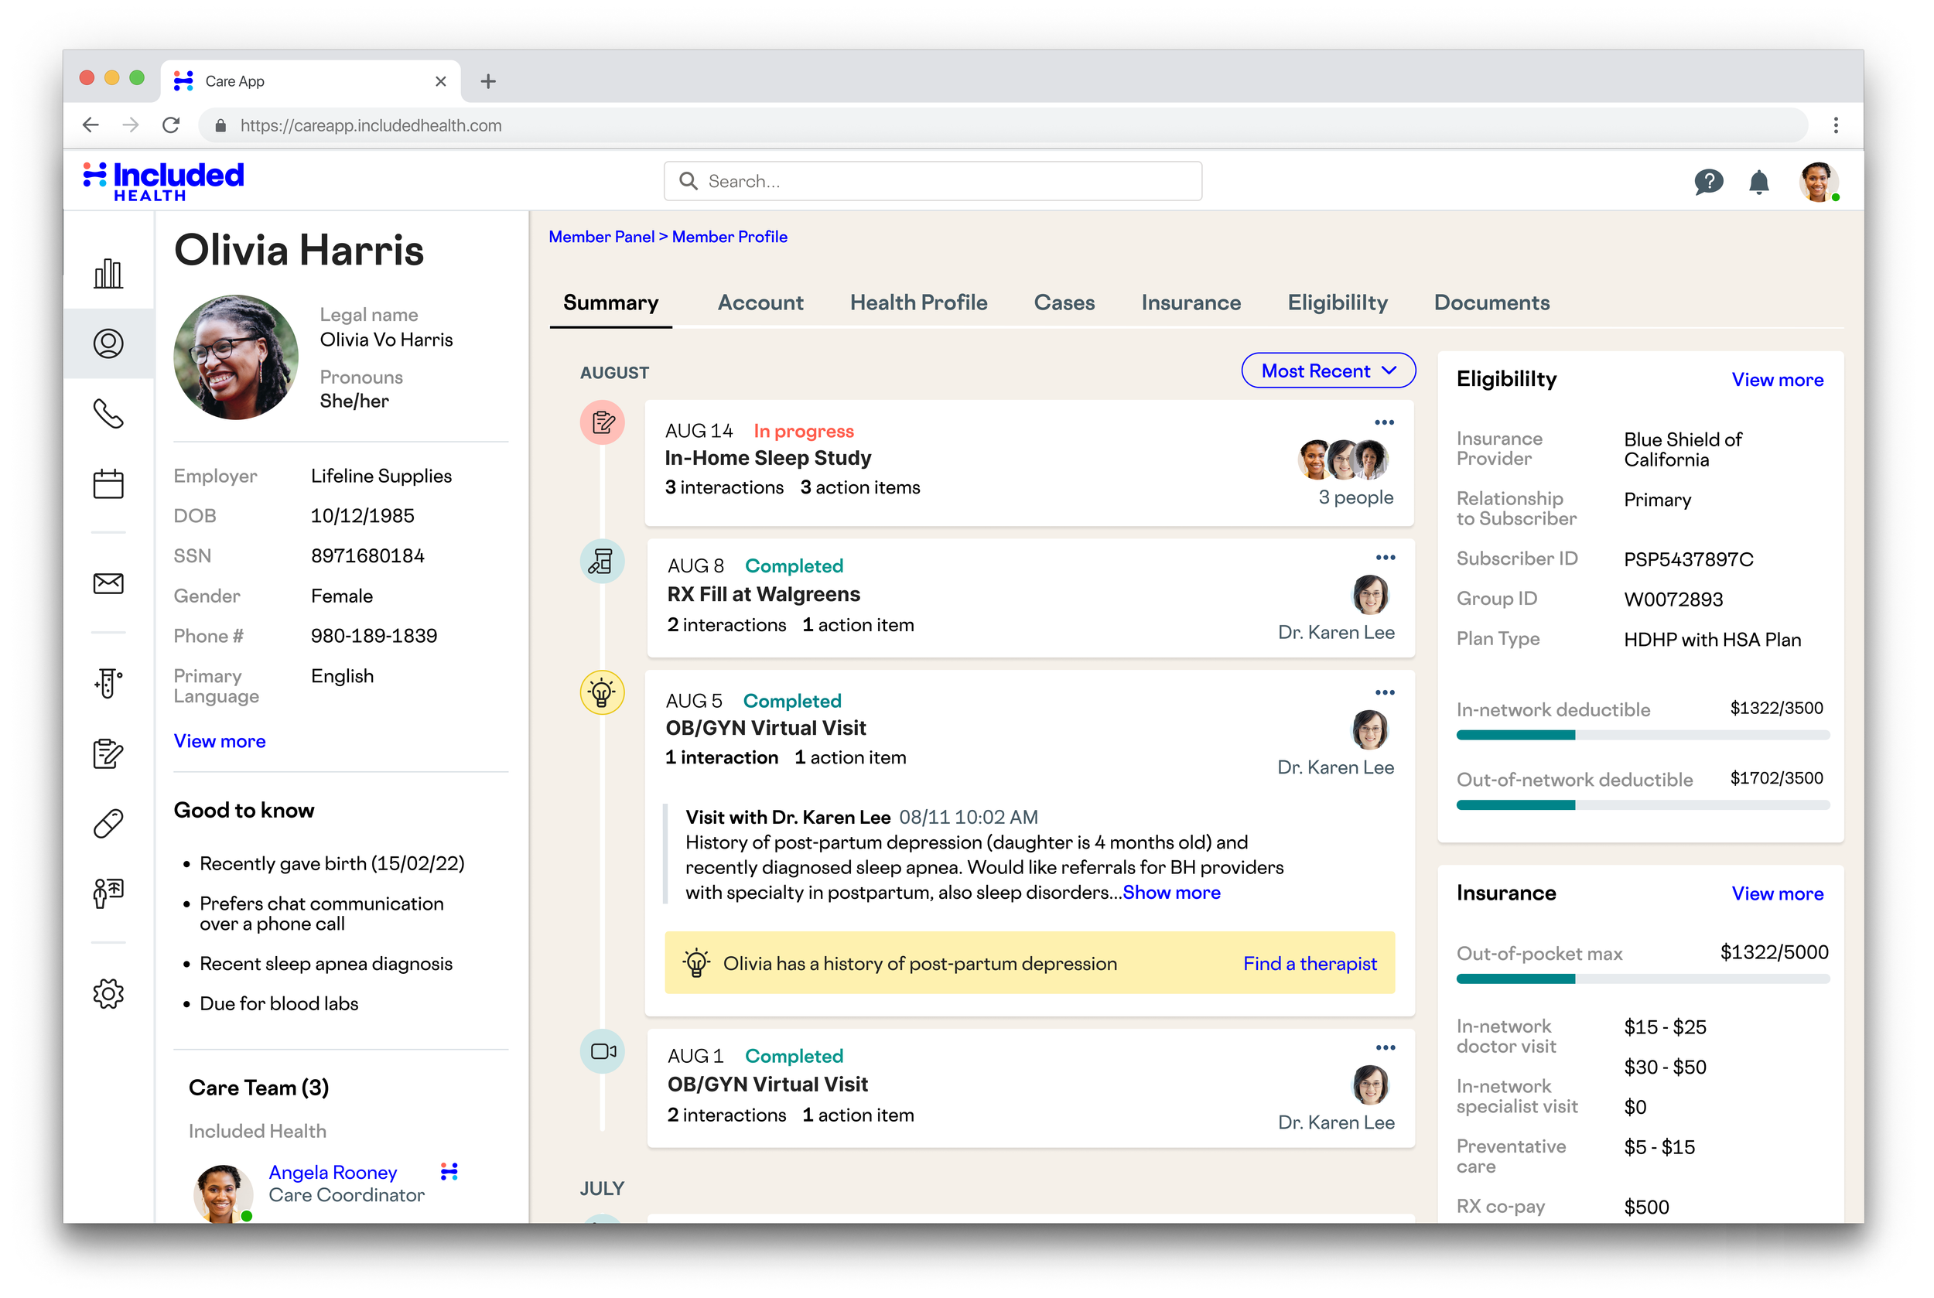Viewport: 1934px width, 1298px height.
Task: Switch to the Health Profile tab
Action: (x=918, y=303)
